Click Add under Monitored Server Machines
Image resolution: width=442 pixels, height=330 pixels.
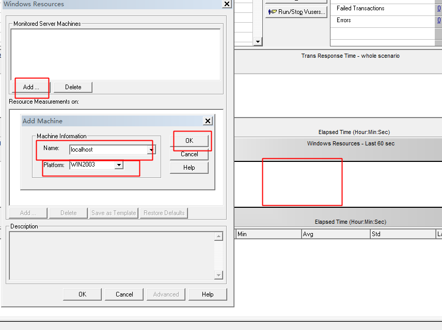pos(31,87)
